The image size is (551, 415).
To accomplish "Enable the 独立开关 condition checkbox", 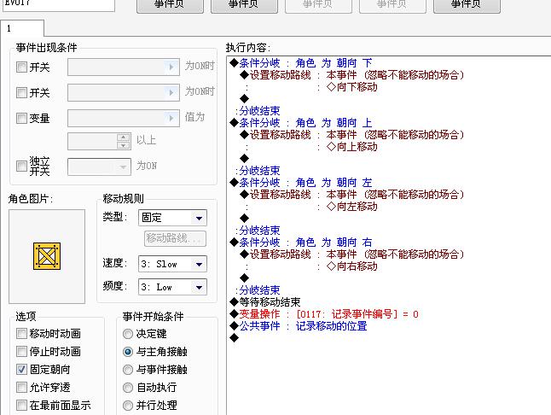I will (x=21, y=166).
